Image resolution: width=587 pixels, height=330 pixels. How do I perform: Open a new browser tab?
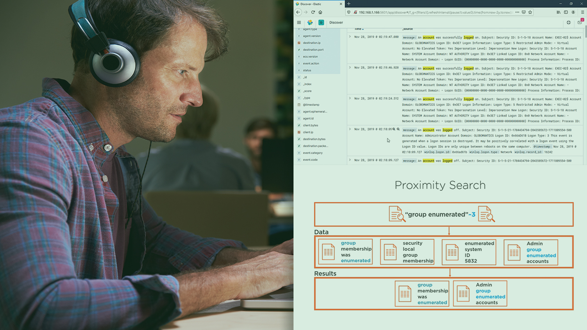349,4
